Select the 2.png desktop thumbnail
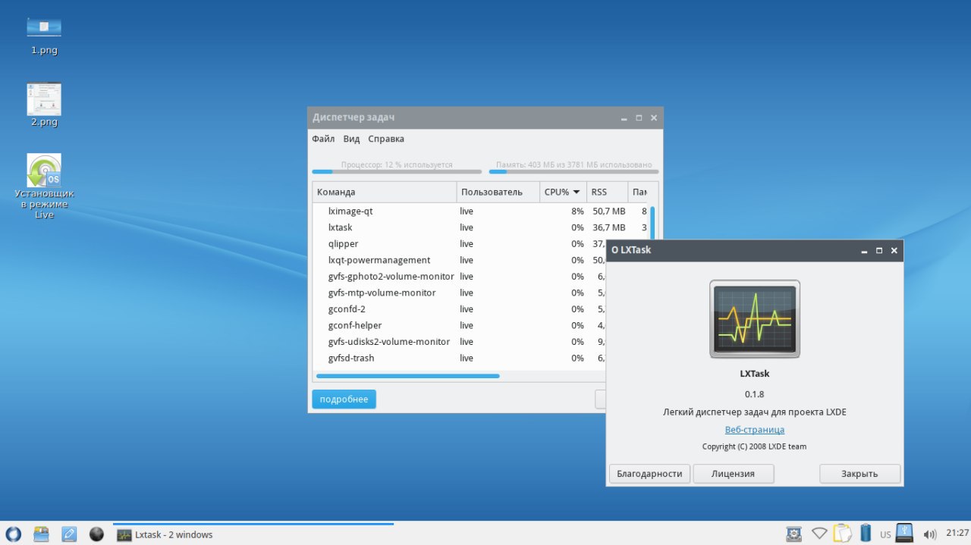The width and height of the screenshot is (971, 545). pos(44,105)
